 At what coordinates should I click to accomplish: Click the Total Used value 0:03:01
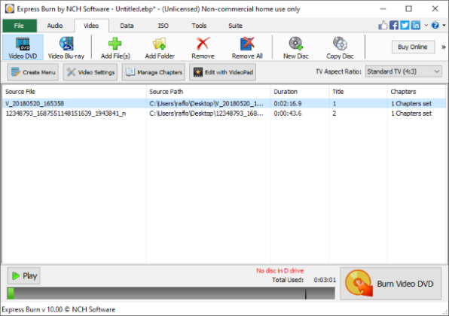(325, 280)
